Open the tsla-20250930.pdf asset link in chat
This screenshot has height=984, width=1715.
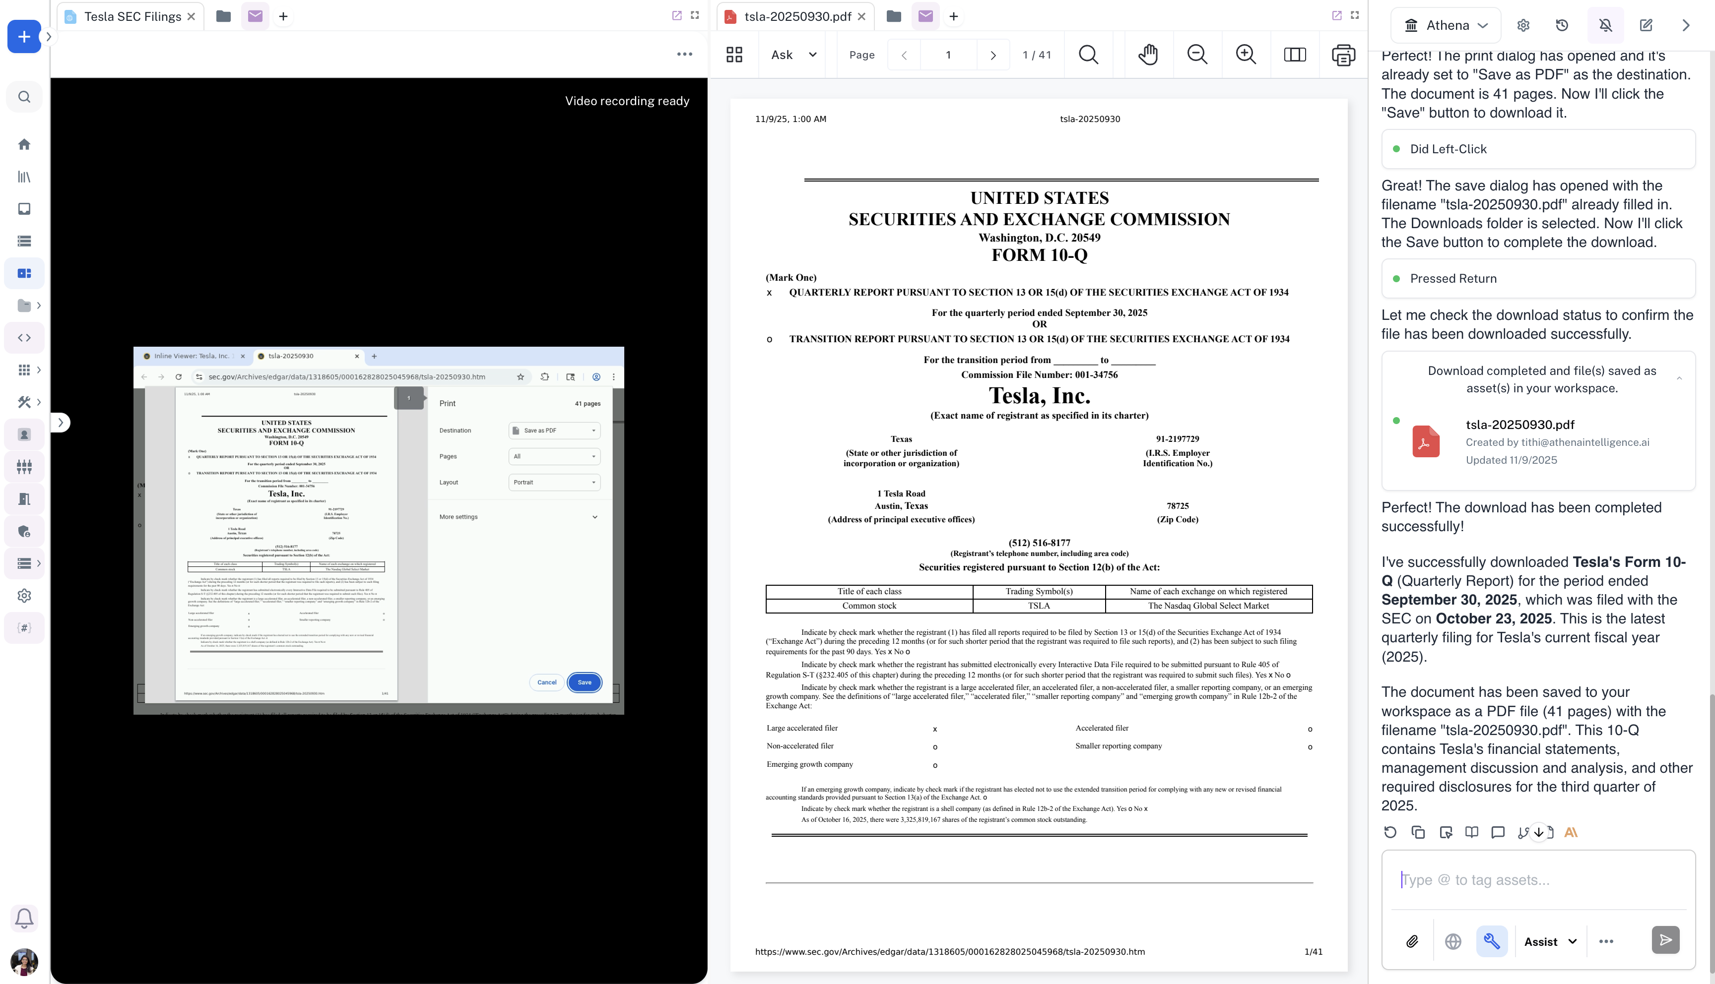coord(1519,425)
